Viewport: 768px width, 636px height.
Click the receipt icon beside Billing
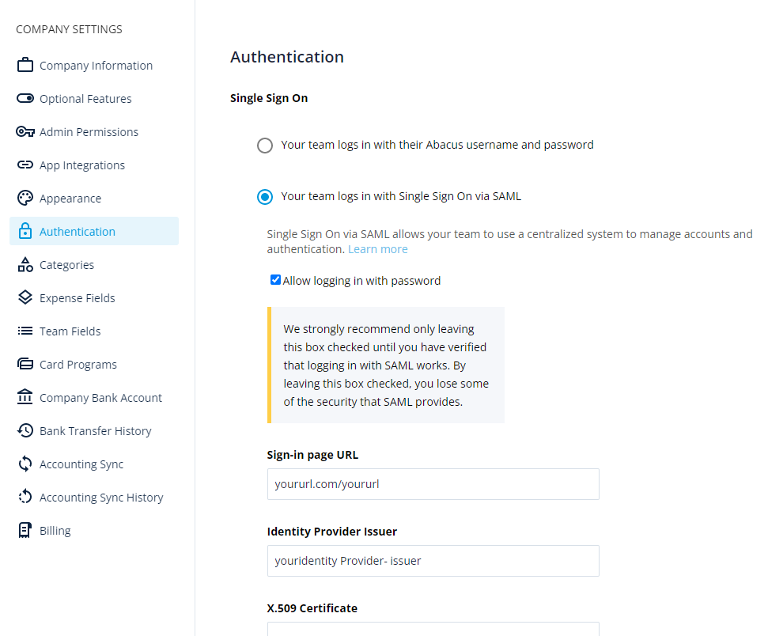click(25, 530)
